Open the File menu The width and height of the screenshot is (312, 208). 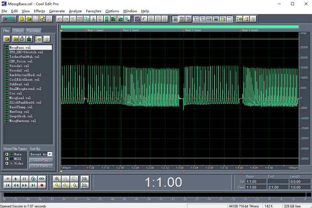tap(4, 11)
